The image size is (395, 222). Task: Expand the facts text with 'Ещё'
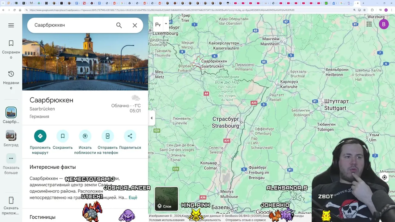pos(133,197)
